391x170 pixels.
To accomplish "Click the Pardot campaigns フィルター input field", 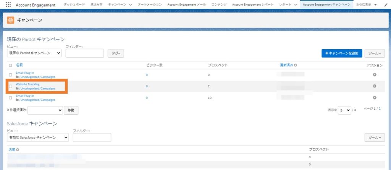I will [85, 53].
